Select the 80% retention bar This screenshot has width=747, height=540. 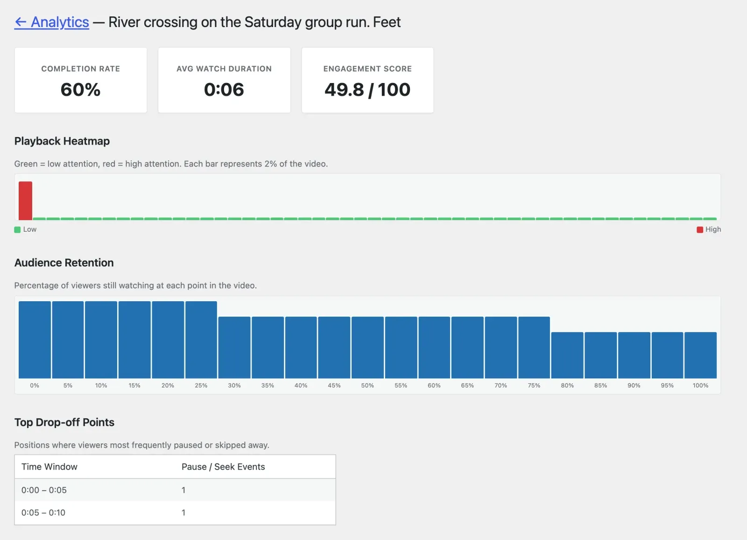pos(567,355)
